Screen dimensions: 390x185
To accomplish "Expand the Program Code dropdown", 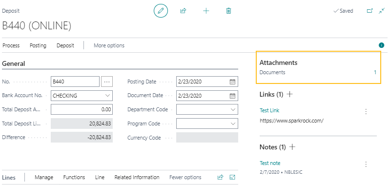I will pyautogui.click(x=233, y=123).
